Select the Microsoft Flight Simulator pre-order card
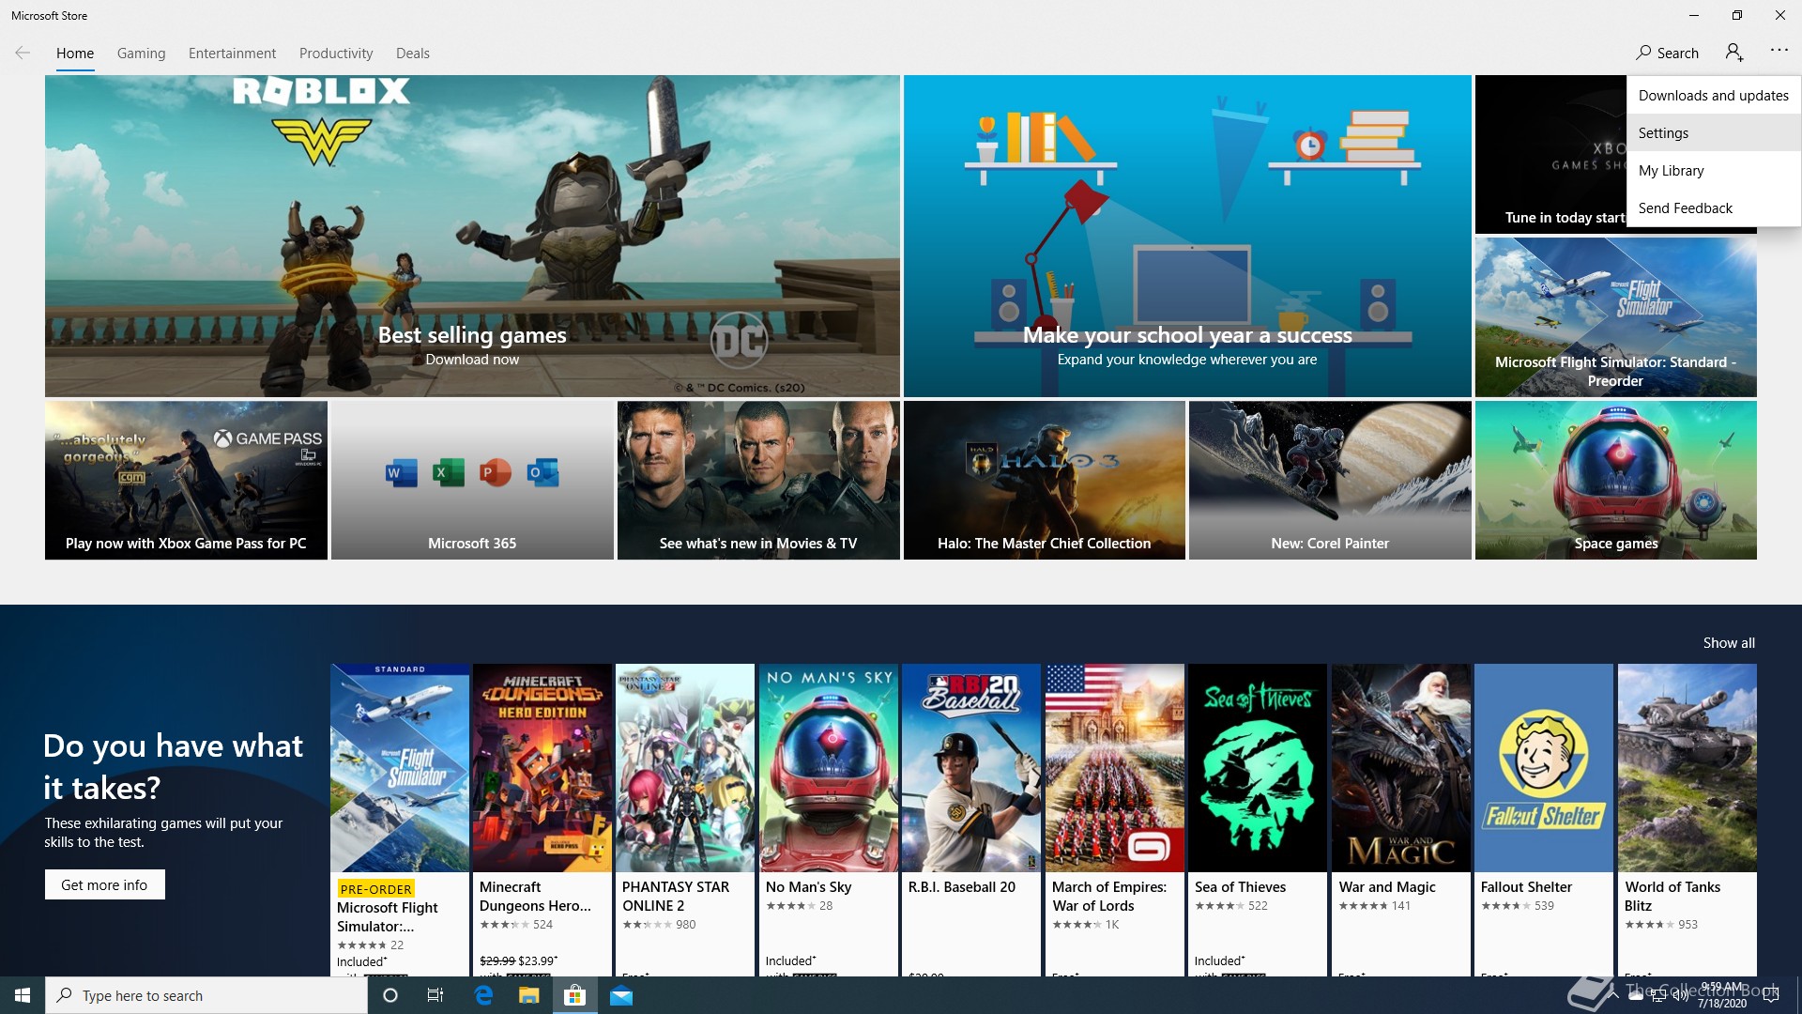Screen dimensions: 1802x1014 point(400,820)
